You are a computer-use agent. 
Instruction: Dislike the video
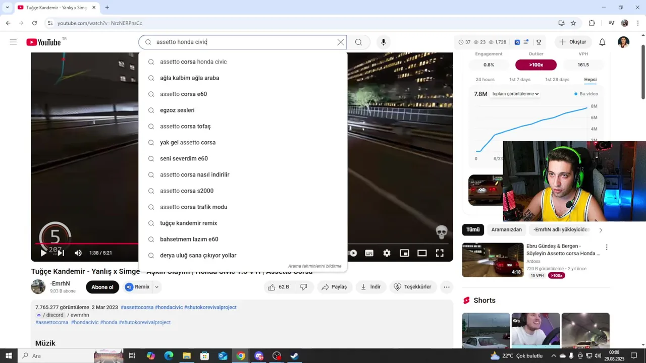(x=304, y=287)
